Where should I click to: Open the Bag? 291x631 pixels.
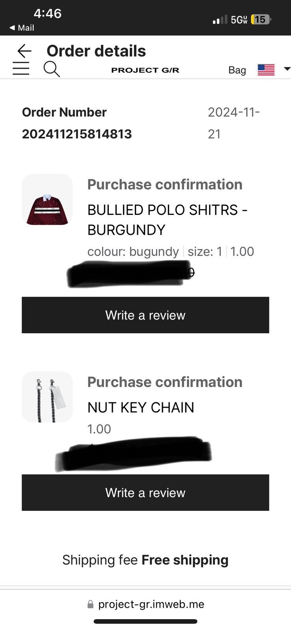[x=237, y=70]
